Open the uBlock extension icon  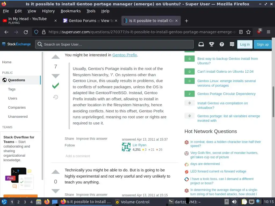coord(259,32)
